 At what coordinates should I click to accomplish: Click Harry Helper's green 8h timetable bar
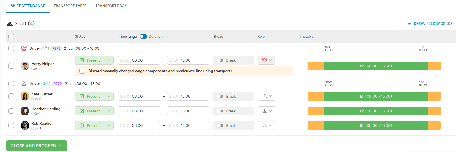tap(376, 66)
